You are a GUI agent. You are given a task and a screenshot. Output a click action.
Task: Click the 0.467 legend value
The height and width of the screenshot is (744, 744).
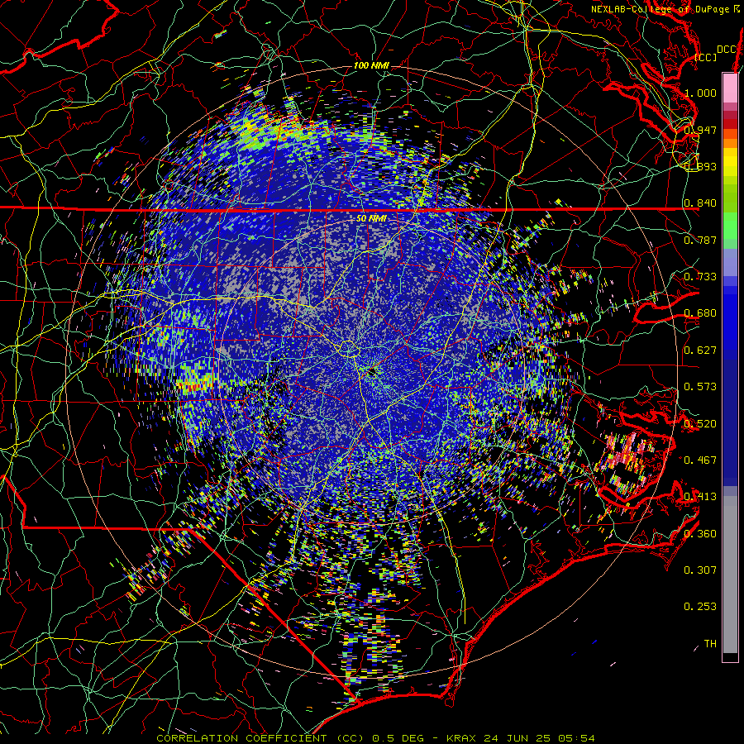click(700, 460)
